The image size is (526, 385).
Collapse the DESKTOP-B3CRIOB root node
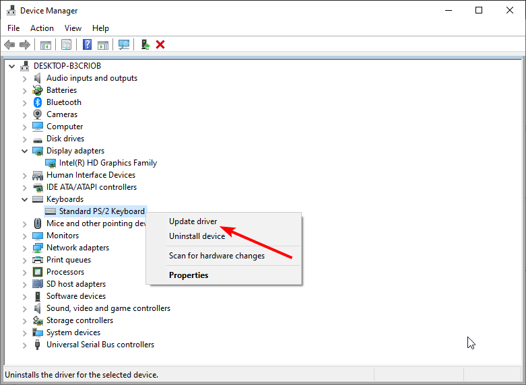point(11,66)
